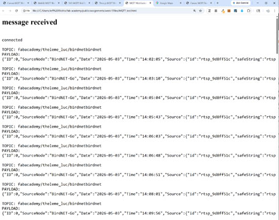Click the payload line timed 14:06:51

[x=139, y=175]
